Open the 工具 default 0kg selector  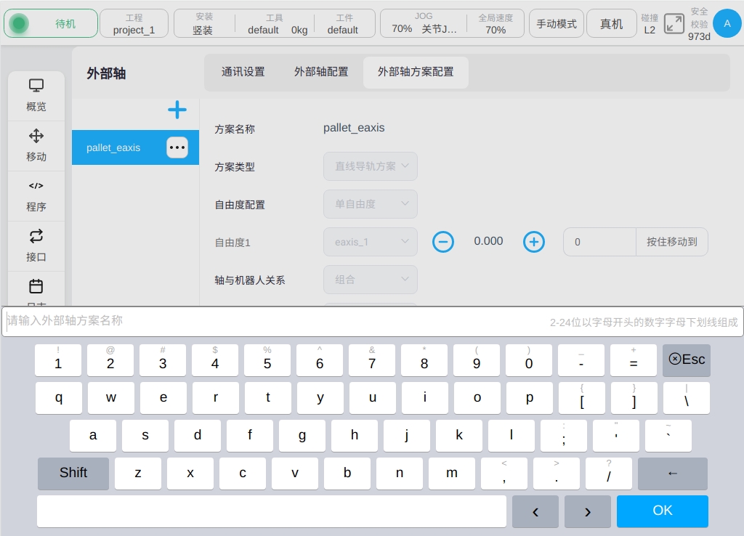275,23
